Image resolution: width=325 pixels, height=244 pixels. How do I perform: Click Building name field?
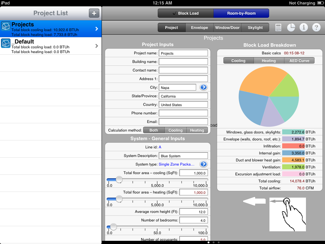pos(183,62)
